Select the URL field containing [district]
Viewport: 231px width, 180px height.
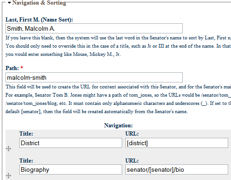click(177, 143)
